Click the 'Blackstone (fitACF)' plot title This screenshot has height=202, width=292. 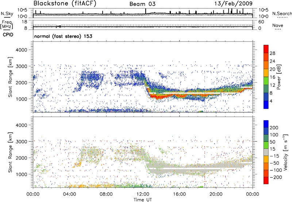coord(65,4)
